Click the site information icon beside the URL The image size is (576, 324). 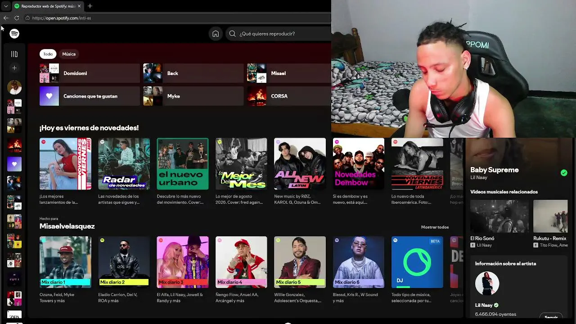(27, 18)
